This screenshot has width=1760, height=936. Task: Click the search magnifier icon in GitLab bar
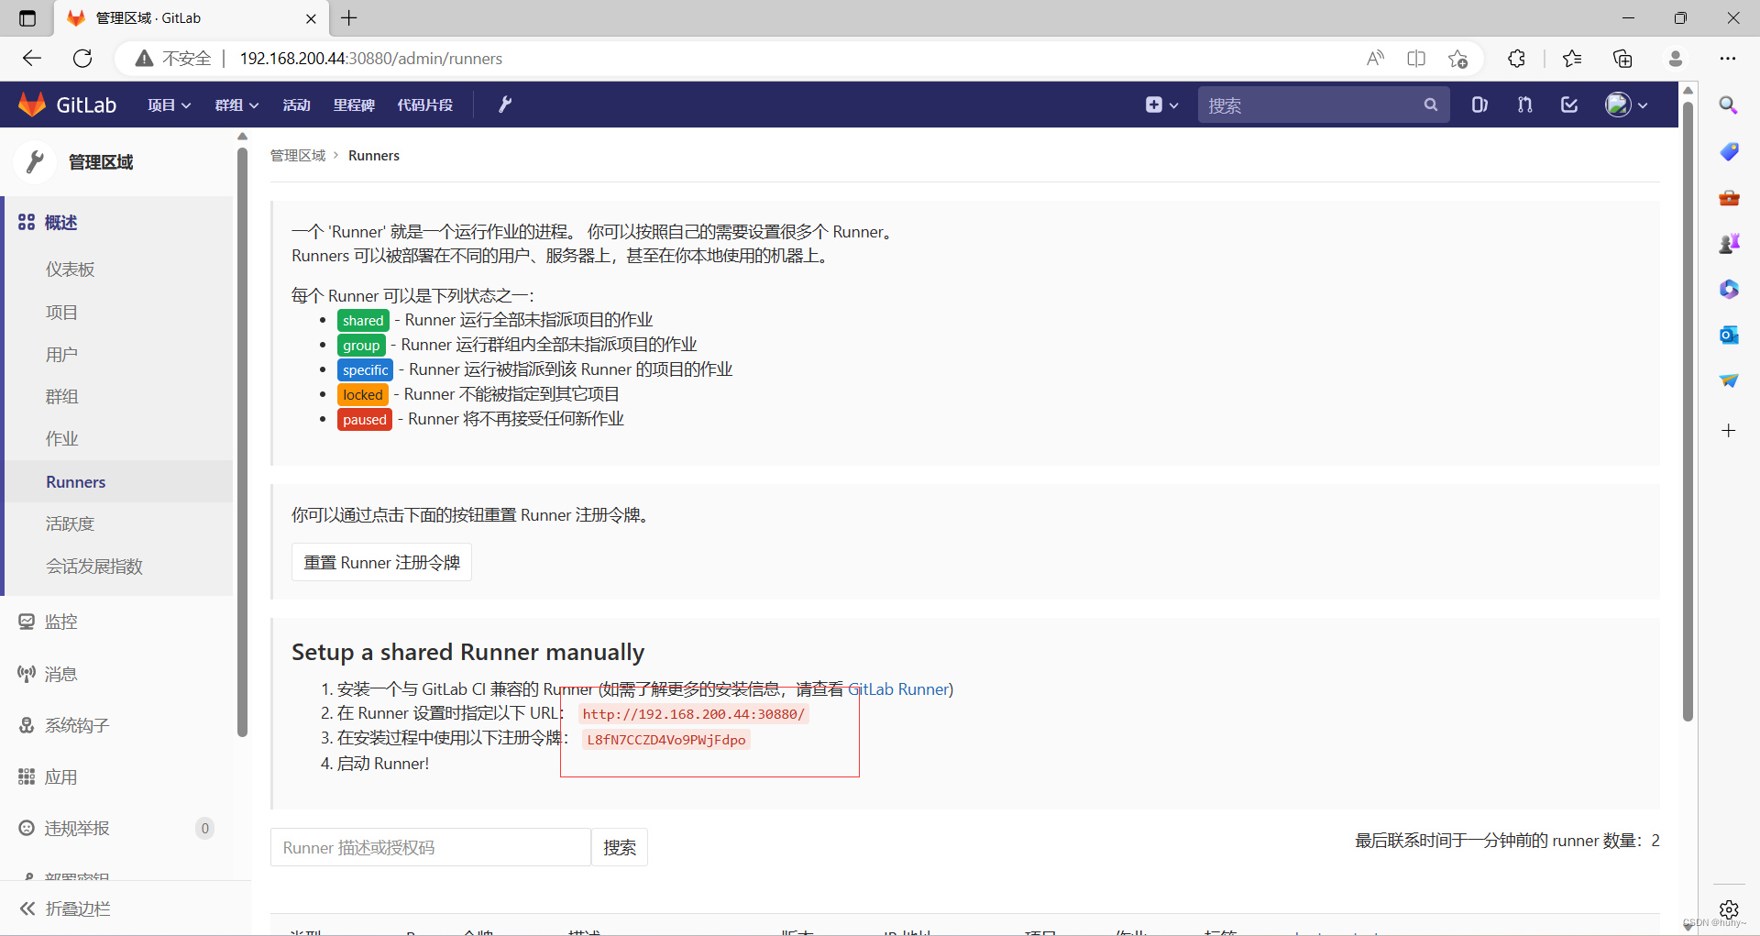click(x=1430, y=105)
